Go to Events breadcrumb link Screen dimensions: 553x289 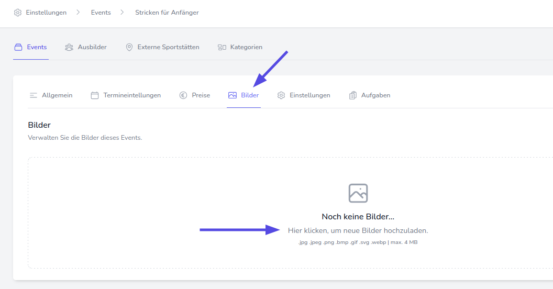(x=101, y=13)
